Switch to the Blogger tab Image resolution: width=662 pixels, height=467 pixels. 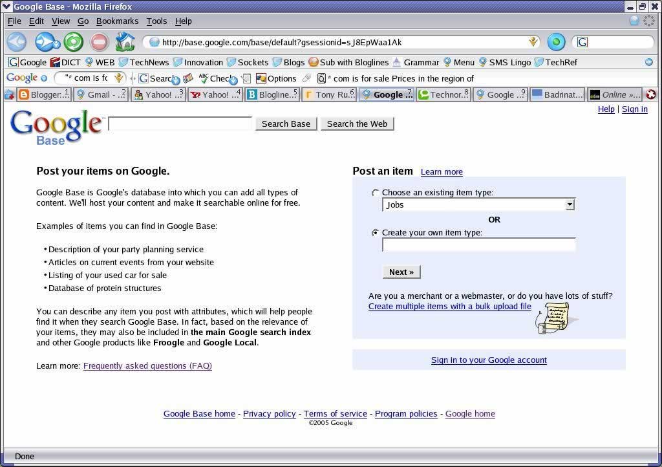coord(44,94)
